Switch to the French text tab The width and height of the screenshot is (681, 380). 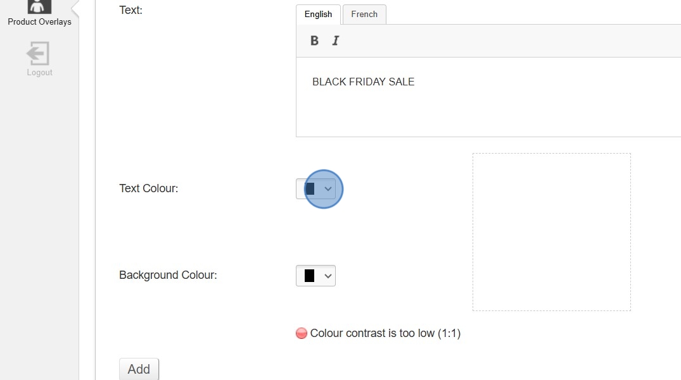(x=364, y=14)
